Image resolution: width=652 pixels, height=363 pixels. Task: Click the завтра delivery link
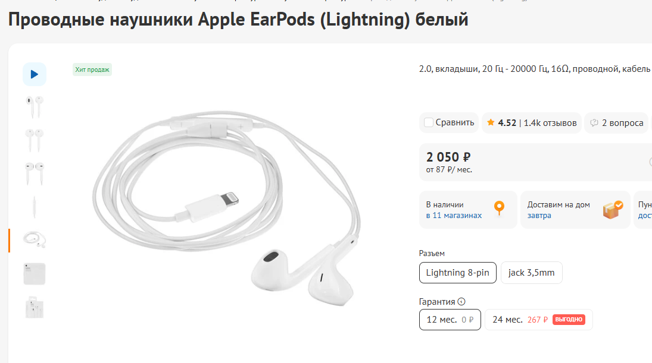point(539,215)
